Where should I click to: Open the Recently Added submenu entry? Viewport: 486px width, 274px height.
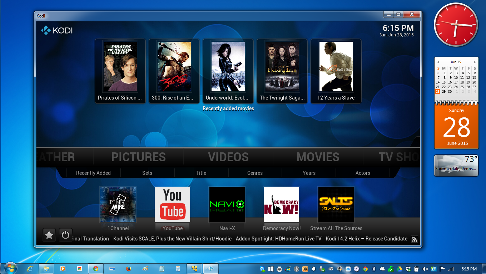[93, 173]
